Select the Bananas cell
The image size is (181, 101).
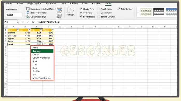tap(13, 36)
